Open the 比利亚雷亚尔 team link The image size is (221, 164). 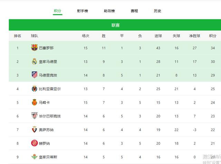click(50, 89)
